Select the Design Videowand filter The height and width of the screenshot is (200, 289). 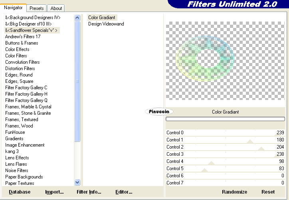(x=106, y=24)
